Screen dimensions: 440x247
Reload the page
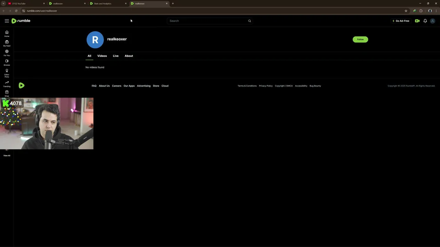(16, 11)
